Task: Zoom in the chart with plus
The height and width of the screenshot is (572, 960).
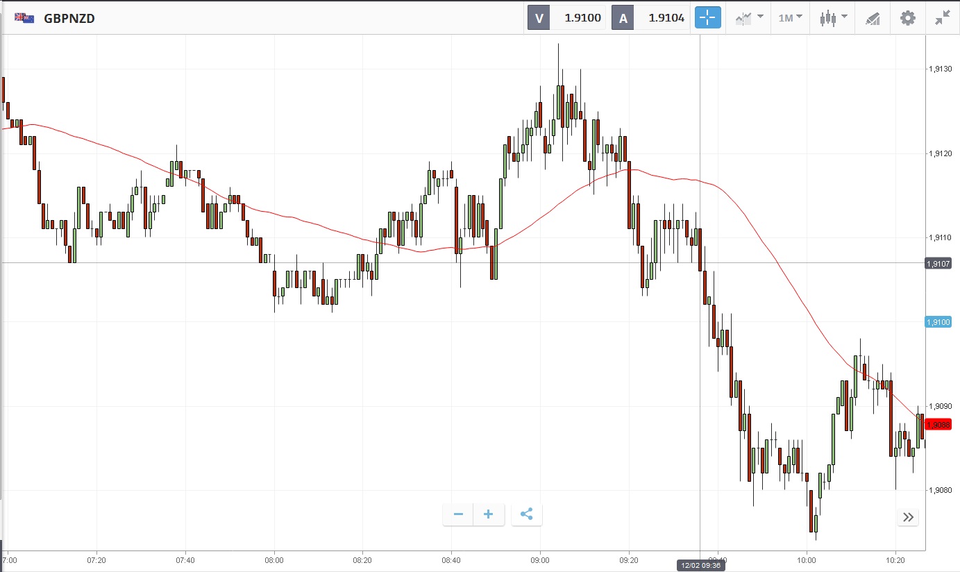Action: [489, 514]
